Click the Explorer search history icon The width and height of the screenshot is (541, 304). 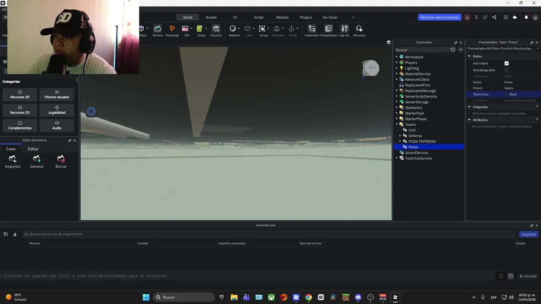tap(453, 50)
